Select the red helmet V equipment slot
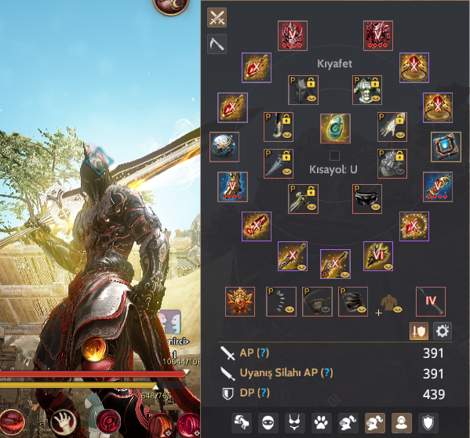Screen dimensions: 470x438 pyautogui.click(x=293, y=35)
